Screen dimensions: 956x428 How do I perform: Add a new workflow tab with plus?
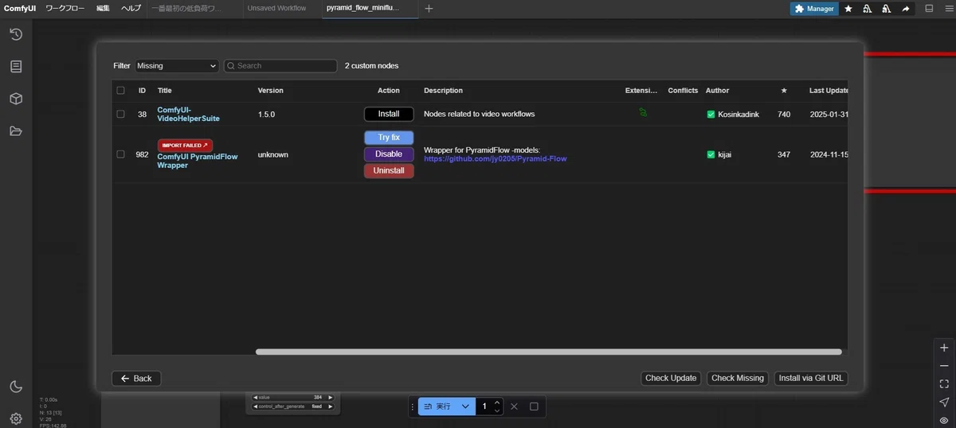429,9
